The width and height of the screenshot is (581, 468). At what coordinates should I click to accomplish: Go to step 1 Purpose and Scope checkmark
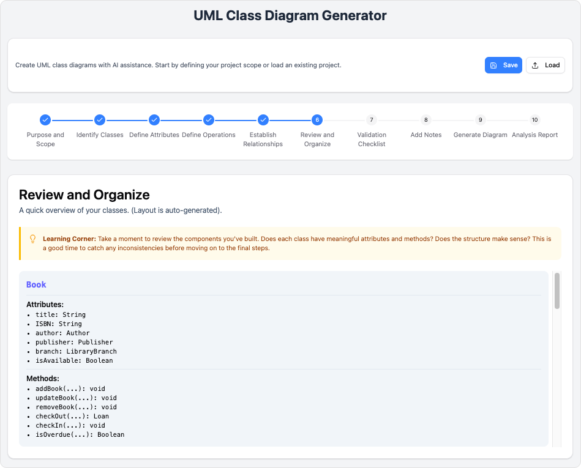pos(45,120)
